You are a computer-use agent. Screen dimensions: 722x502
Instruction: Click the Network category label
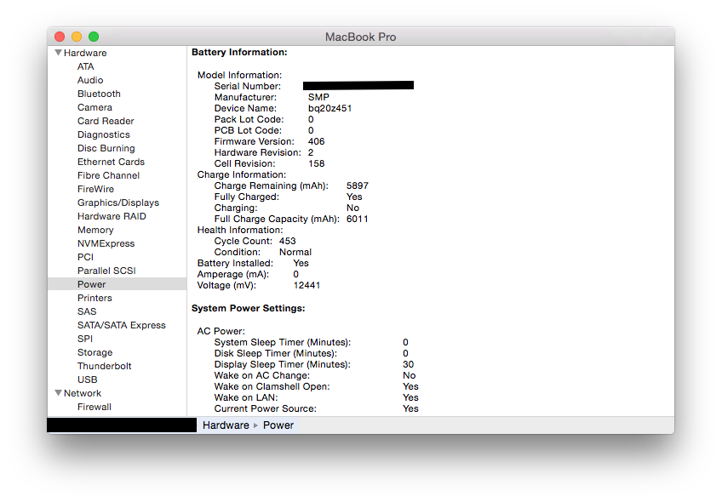83,393
